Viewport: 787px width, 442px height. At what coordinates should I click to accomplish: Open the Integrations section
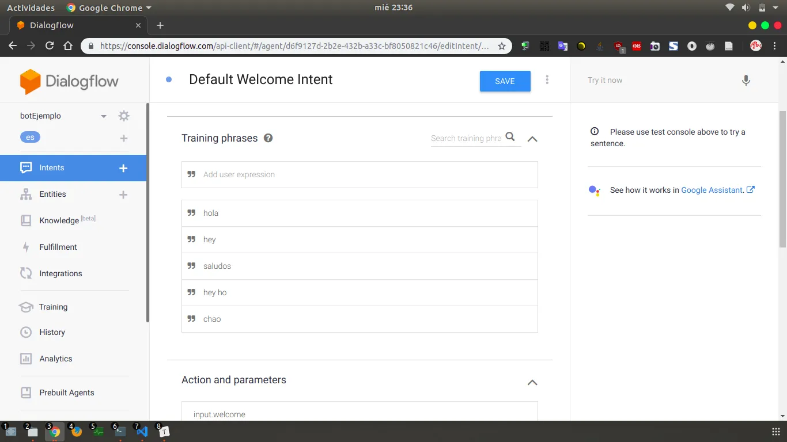click(62, 273)
